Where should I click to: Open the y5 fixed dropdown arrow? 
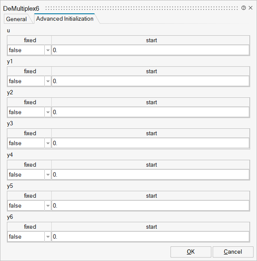point(48,205)
